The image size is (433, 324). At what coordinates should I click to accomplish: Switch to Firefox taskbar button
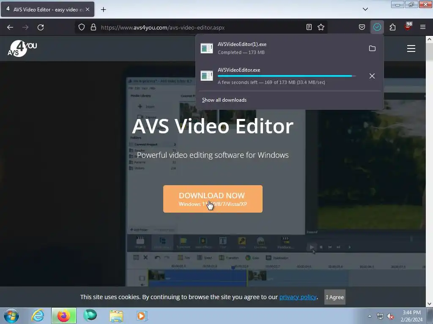(64, 316)
